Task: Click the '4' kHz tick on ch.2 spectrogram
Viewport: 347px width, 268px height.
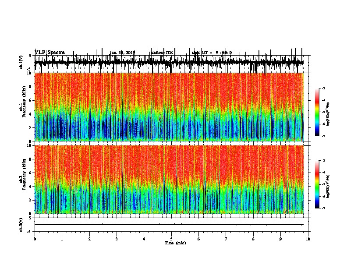Action: [x=31, y=187]
